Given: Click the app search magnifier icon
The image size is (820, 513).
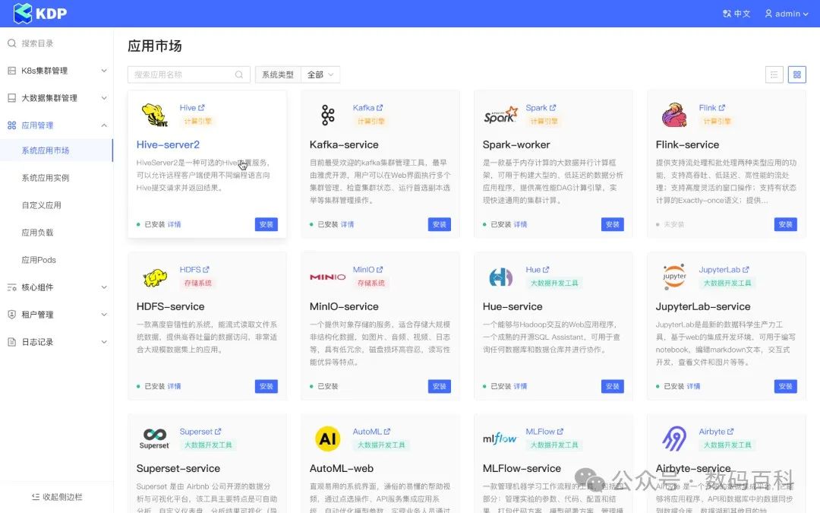Looking at the screenshot, I should pyautogui.click(x=239, y=74).
